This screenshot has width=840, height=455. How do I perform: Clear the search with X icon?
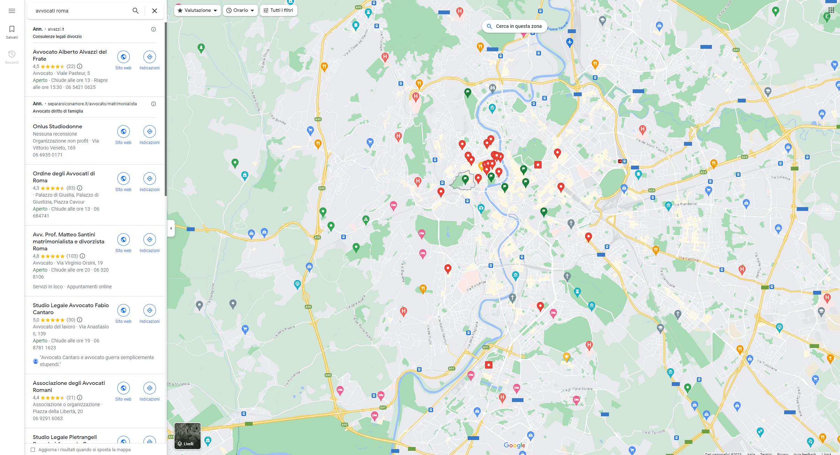coord(154,11)
